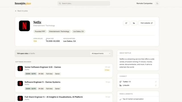Screen dimensions: 182x102
Task: Click the Entertainment / Technology tag chip
Action: [x=59, y=31]
